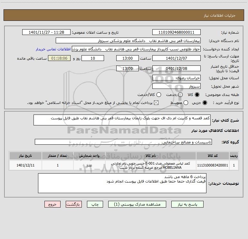Click the announcement date field 1401/11/27 - 11:28
Viewport: 248px width, 239px height.
tap(46, 32)
